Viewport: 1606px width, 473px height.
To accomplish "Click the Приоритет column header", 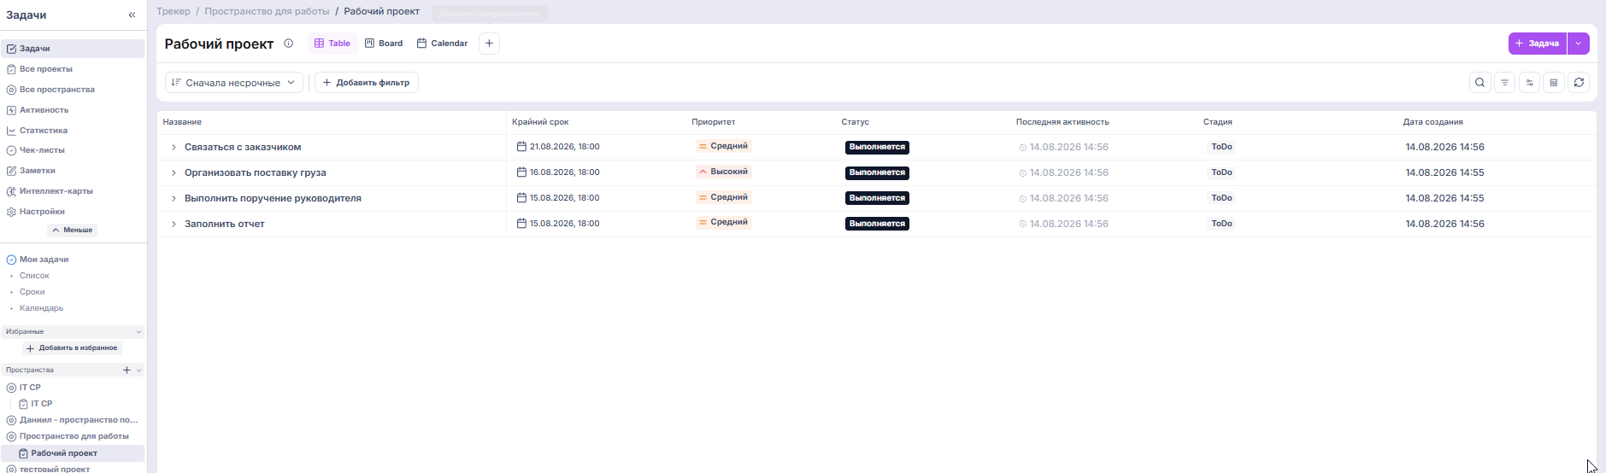I will [714, 122].
